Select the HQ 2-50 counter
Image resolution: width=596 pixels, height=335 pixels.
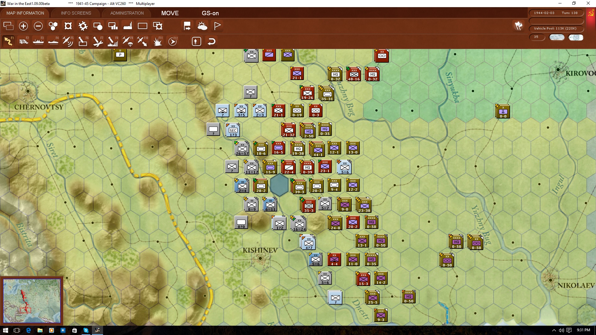[309, 131]
